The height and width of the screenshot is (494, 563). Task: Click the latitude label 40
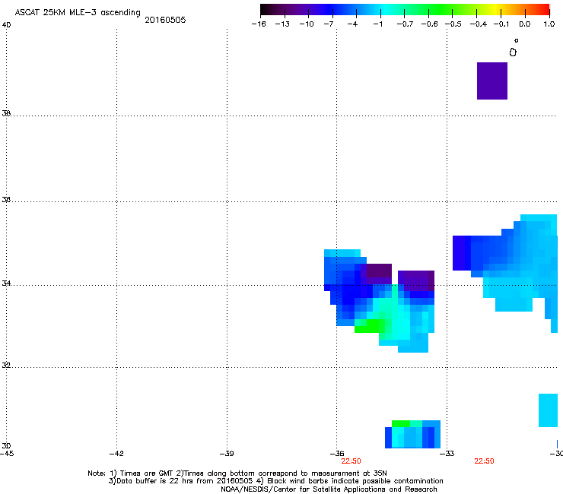tap(6, 25)
